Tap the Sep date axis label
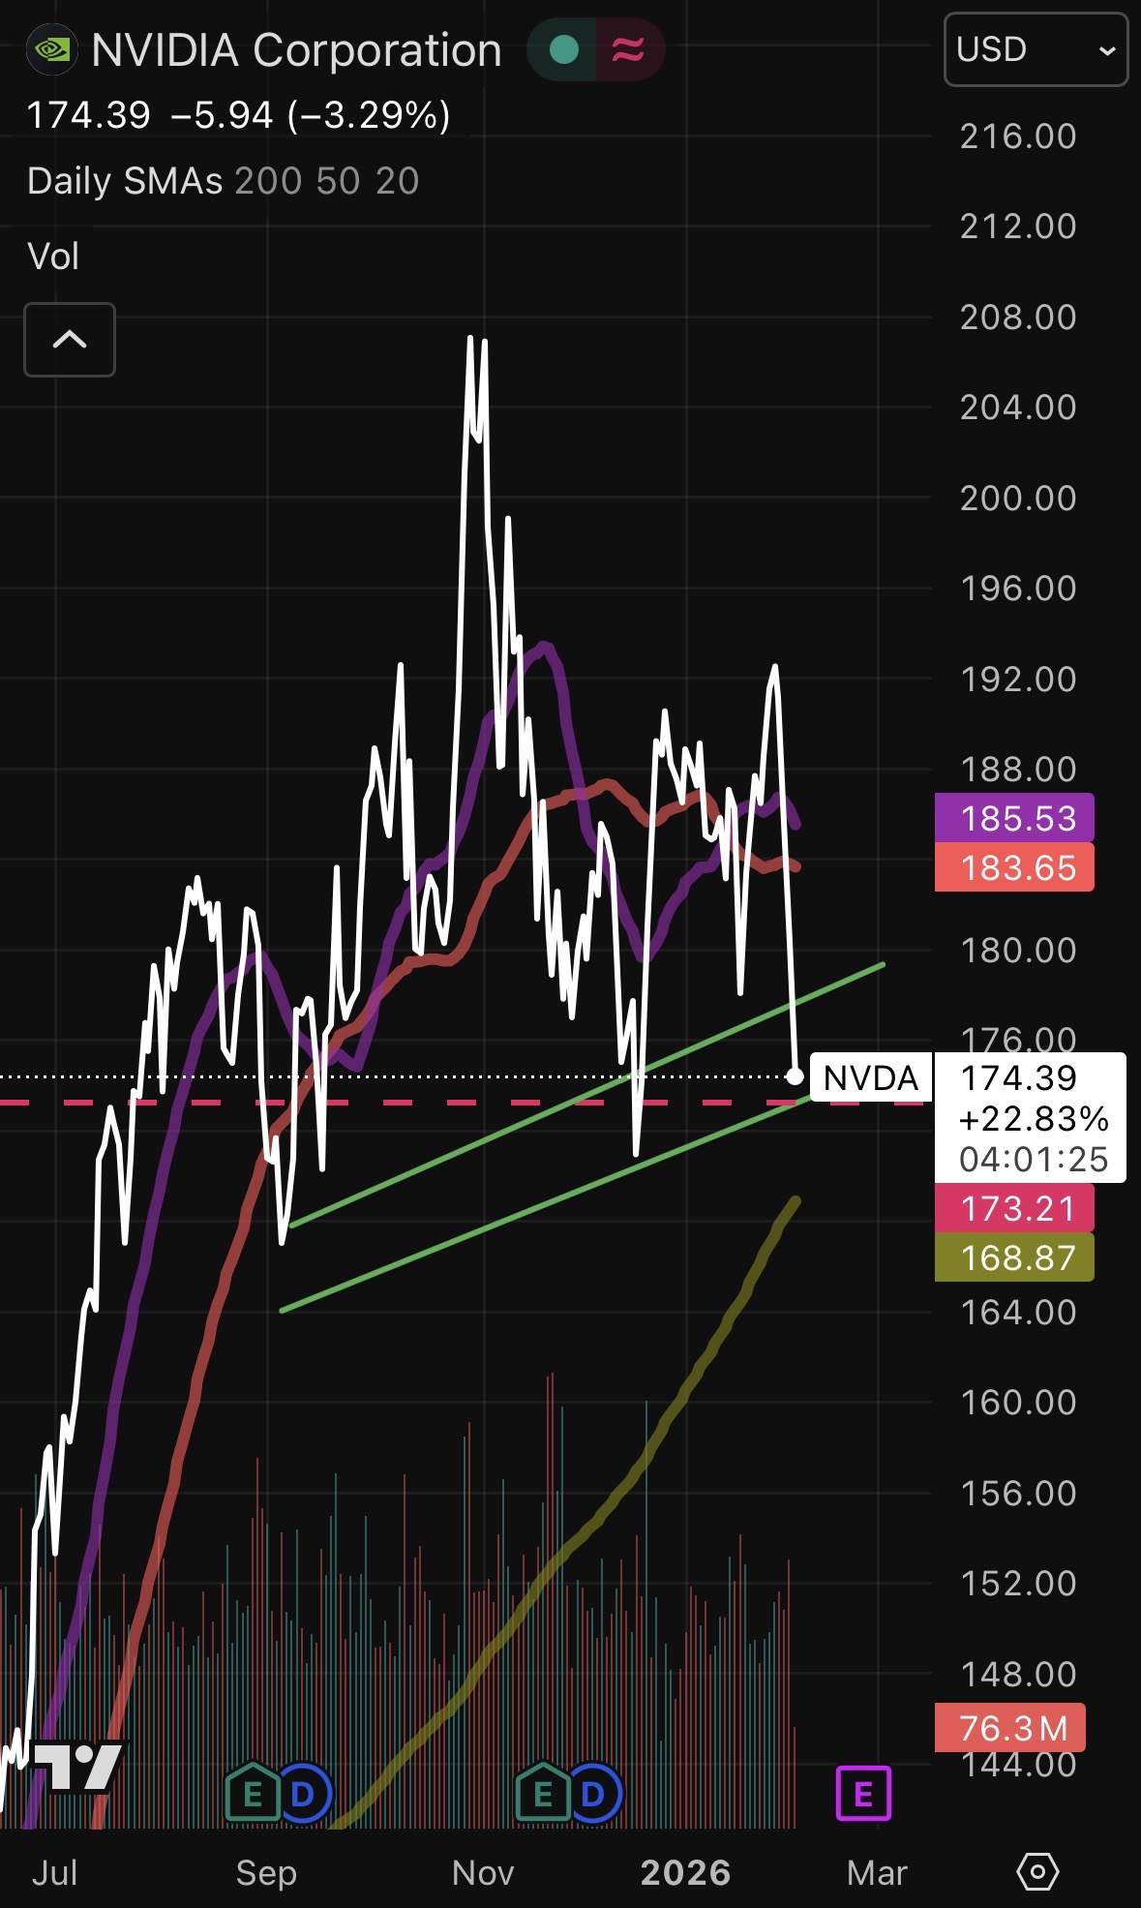Screen dimensions: 1141x1908 tap(266, 1873)
